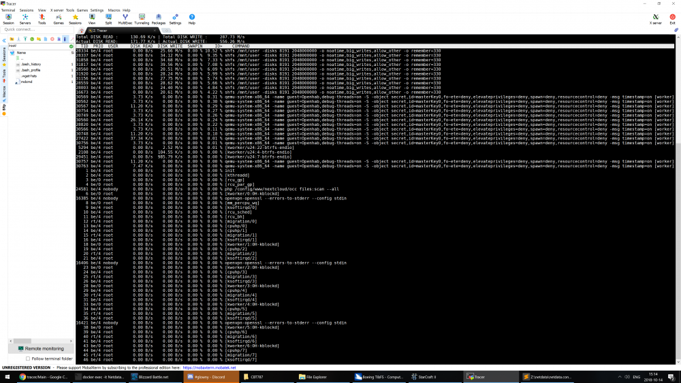Open the X server menu

[x=57, y=10]
